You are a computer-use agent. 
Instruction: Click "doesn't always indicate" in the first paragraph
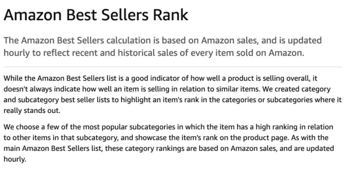pyautogui.click(x=42, y=89)
